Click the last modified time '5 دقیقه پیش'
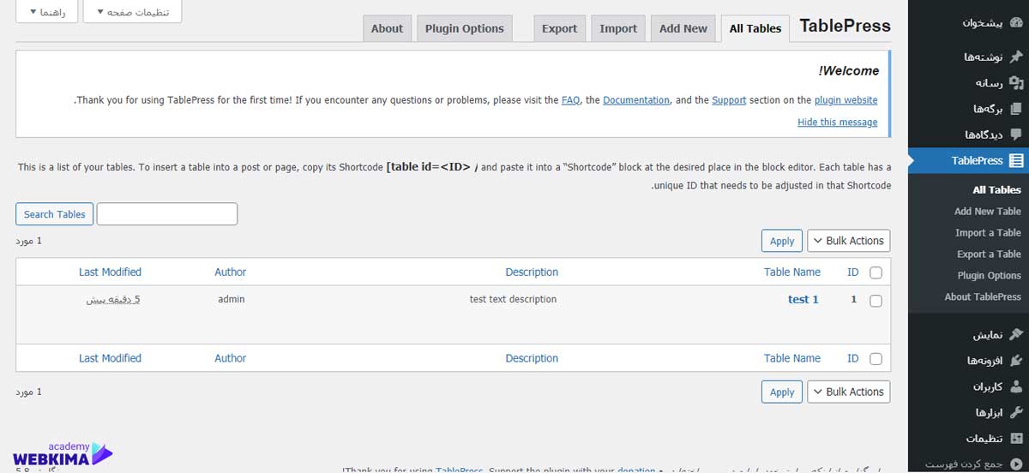1029x473 pixels. [113, 300]
